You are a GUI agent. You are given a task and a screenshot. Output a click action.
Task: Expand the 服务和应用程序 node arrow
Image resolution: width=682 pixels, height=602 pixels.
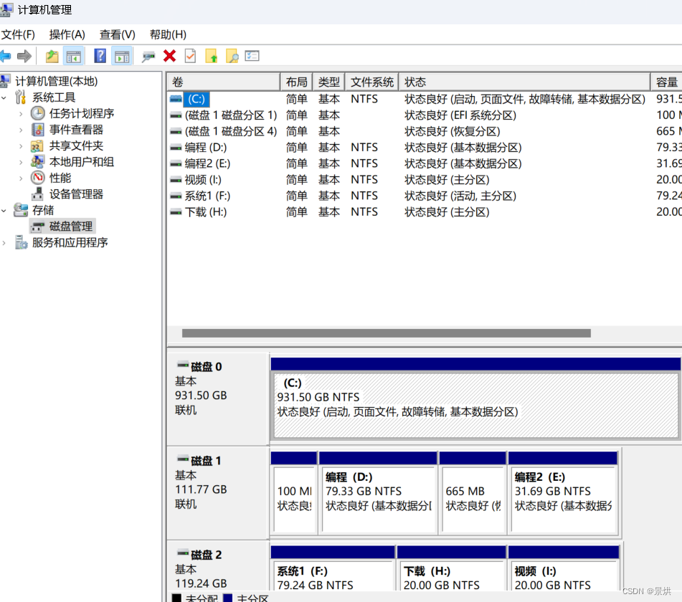[4, 243]
